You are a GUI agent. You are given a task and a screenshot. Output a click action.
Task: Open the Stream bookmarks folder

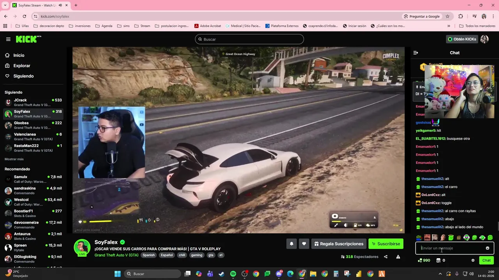[x=142, y=26]
